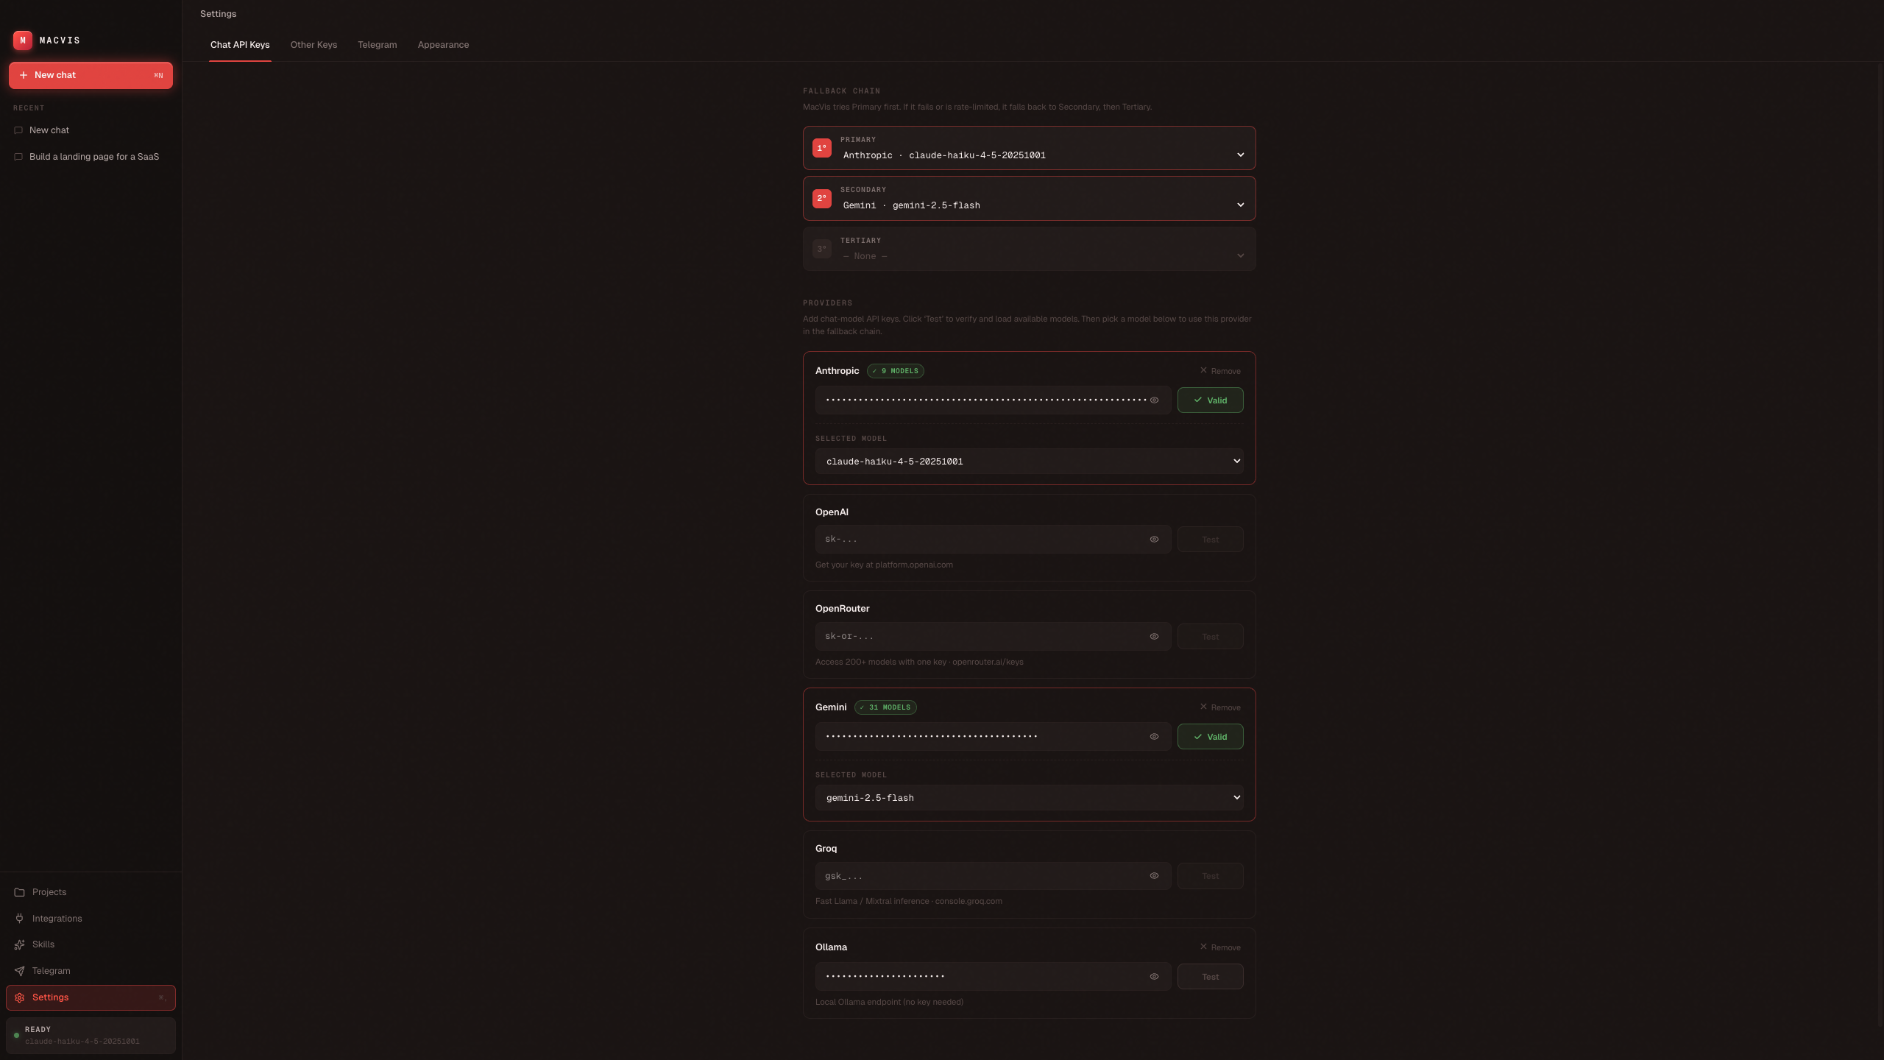Image resolution: width=1884 pixels, height=1060 pixels.
Task: Click the Telegram paper plane icon
Action: [x=20, y=971]
